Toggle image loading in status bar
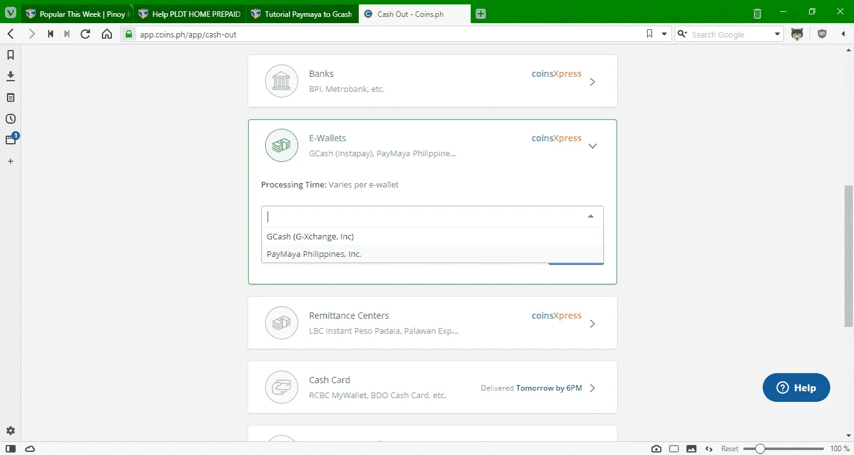The width and height of the screenshot is (854, 455). tap(691, 449)
